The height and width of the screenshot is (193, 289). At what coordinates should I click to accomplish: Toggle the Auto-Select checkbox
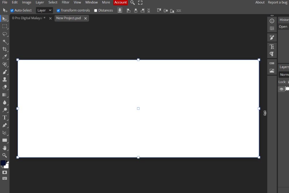pyautogui.click(x=12, y=10)
